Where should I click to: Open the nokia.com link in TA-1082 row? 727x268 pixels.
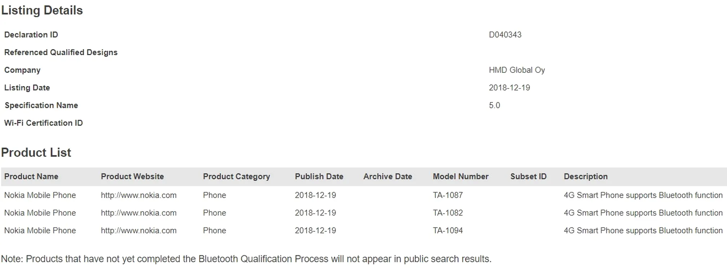click(139, 213)
